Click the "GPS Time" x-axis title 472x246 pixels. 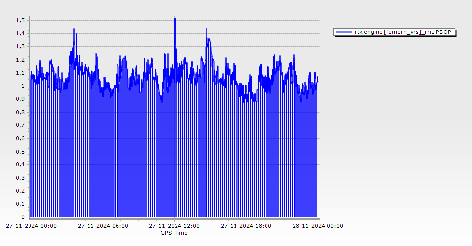(174, 233)
